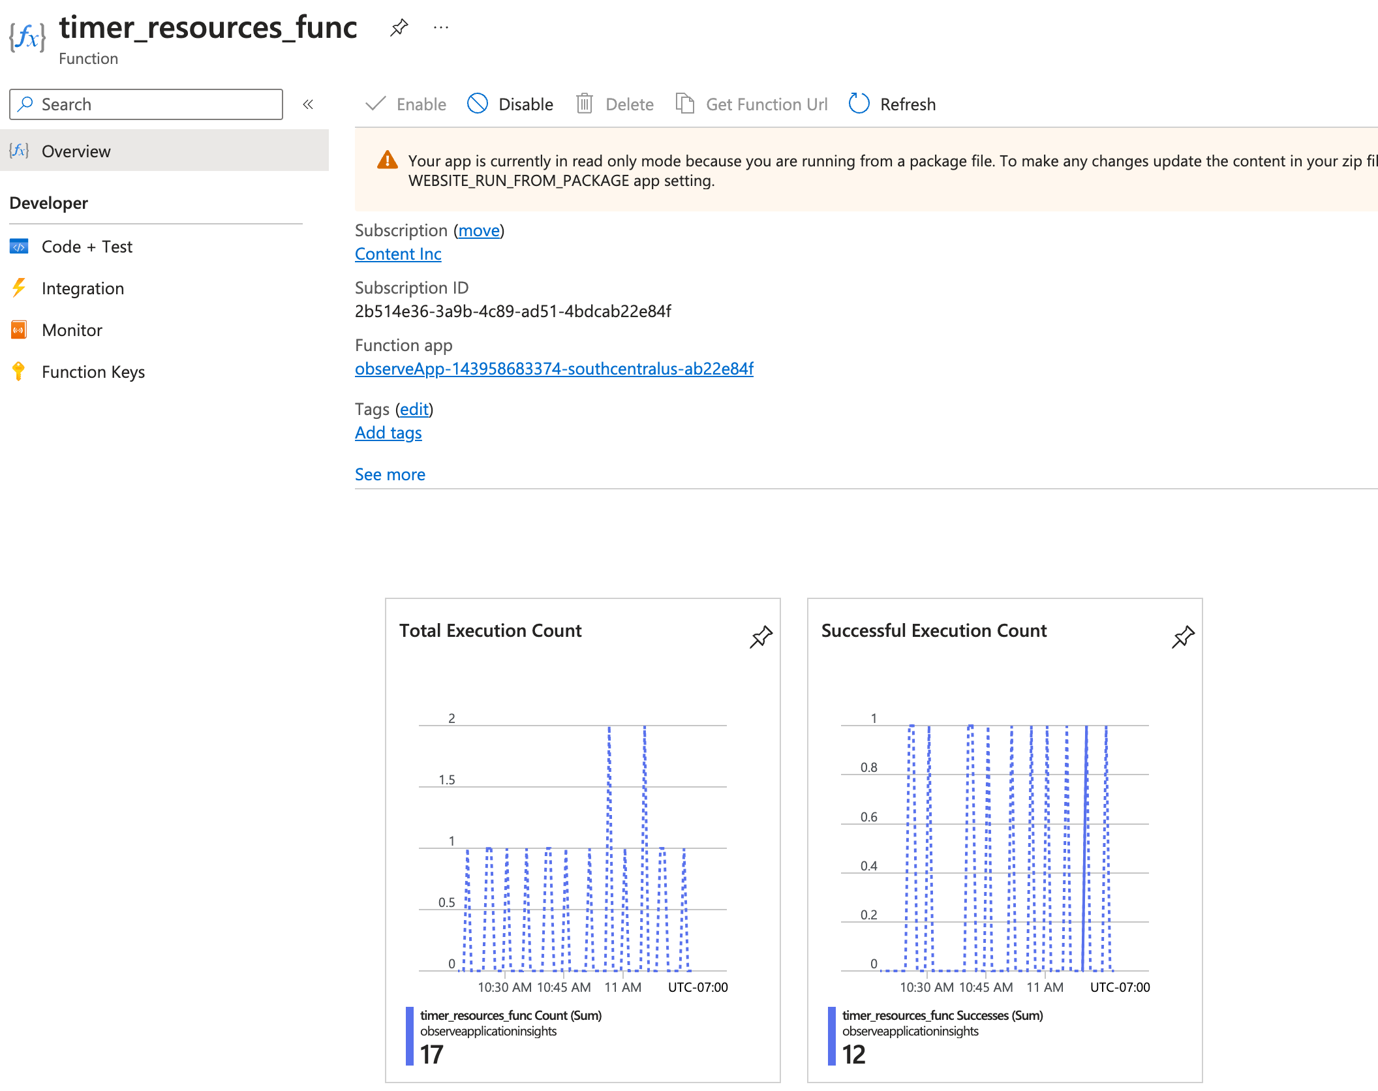1378x1091 pixels.
Task: Click the sidebar Search field
Action: click(146, 104)
